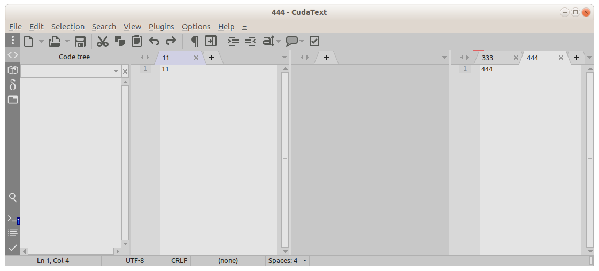Open the Options menu
Screen dimensions: 599x271
(x=196, y=27)
